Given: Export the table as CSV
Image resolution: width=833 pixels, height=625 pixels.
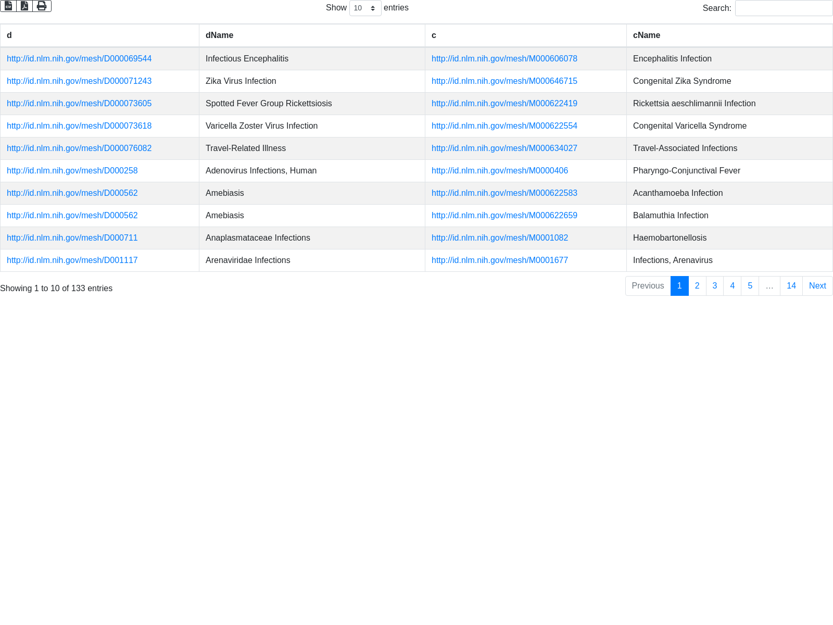Looking at the screenshot, I should click(x=8, y=6).
